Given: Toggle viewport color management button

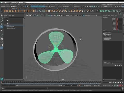Looking at the screenshot, I should pos(83,16).
